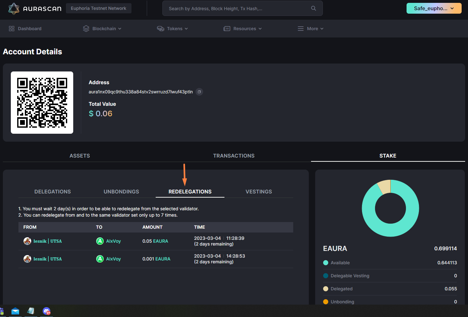Click the Delegated beige legend dot

click(326, 289)
